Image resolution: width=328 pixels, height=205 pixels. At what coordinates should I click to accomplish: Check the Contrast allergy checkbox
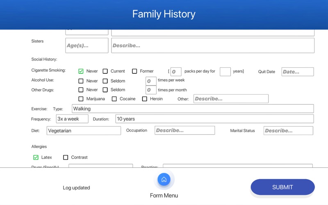point(66,157)
